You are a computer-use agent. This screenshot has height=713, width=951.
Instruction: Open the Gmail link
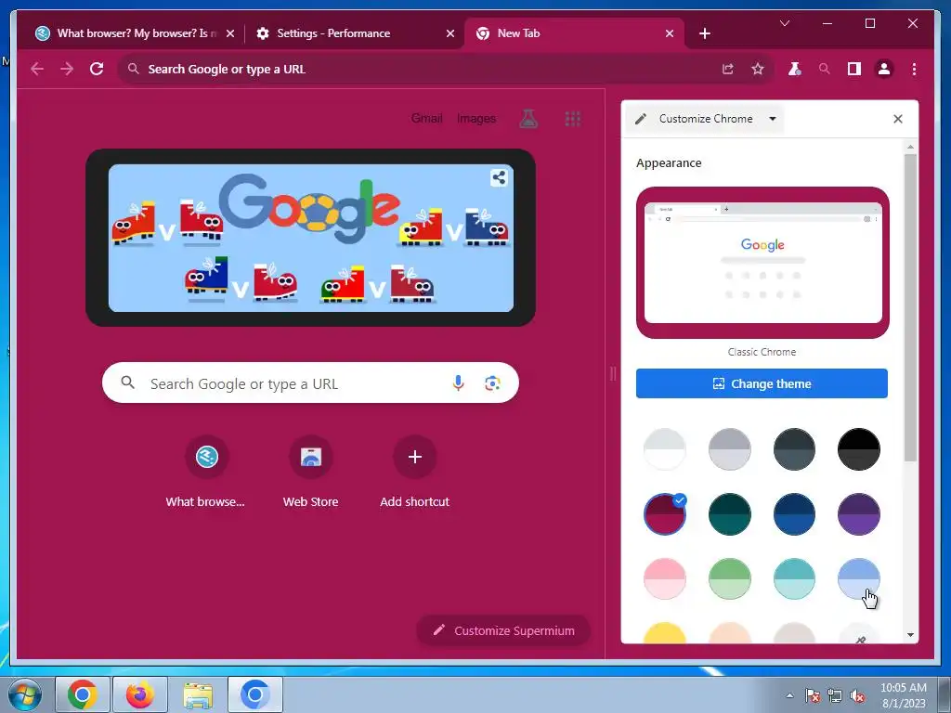coord(426,118)
